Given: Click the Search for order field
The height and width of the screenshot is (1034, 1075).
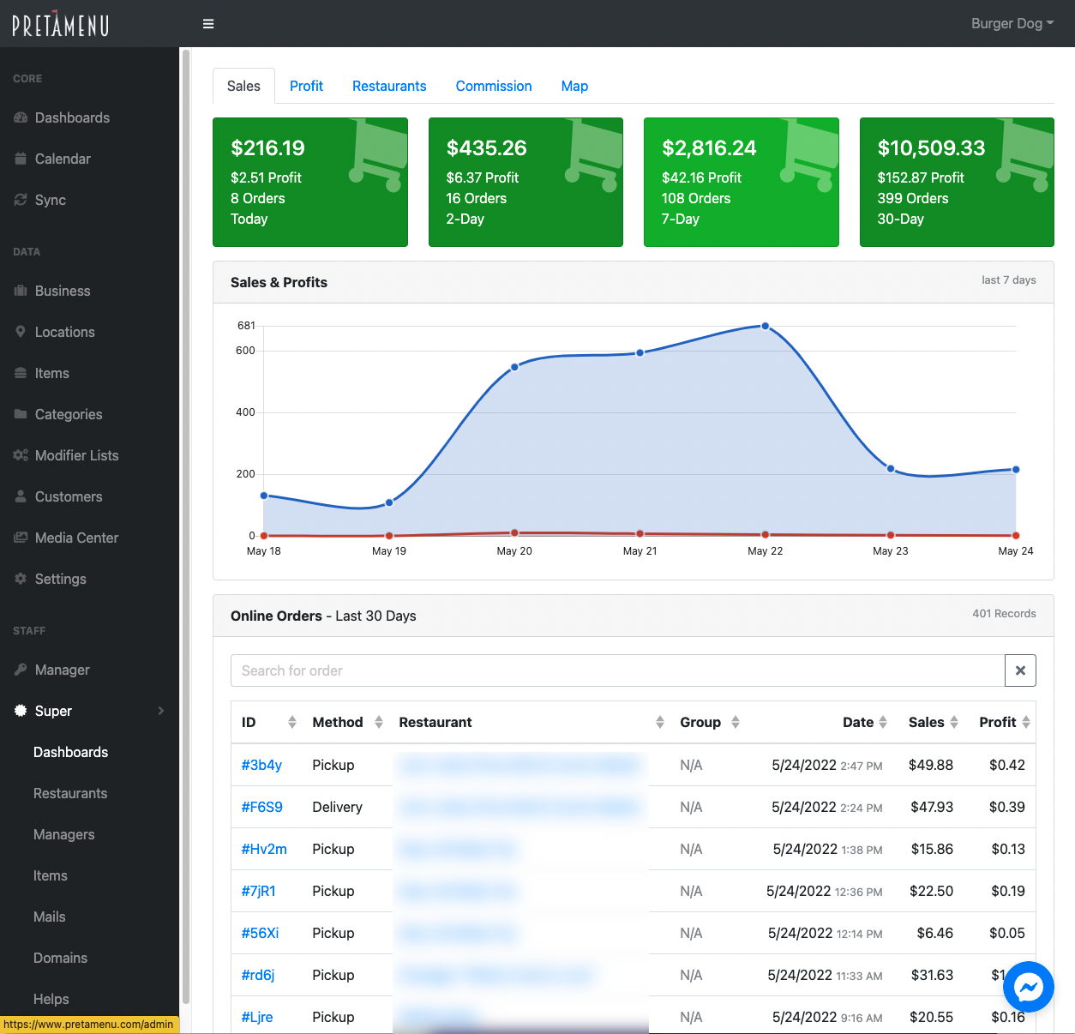Looking at the screenshot, I should click(x=617, y=670).
